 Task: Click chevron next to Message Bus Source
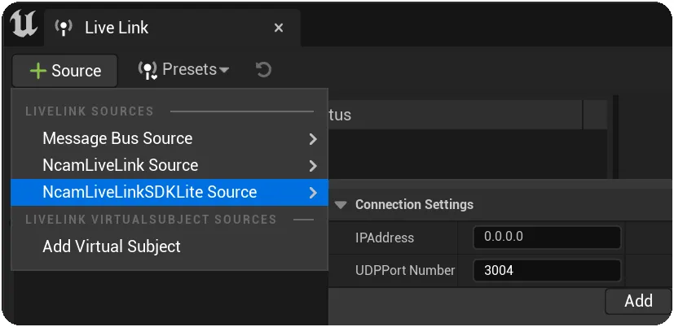pyautogui.click(x=313, y=139)
